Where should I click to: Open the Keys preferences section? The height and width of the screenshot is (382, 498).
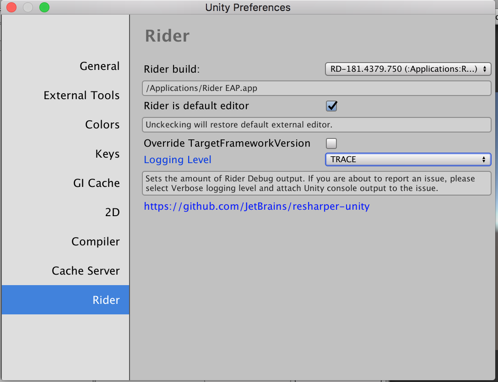point(108,154)
